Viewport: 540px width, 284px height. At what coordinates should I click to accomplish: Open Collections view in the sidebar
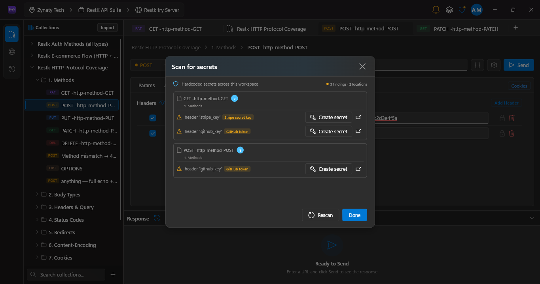(x=12, y=34)
